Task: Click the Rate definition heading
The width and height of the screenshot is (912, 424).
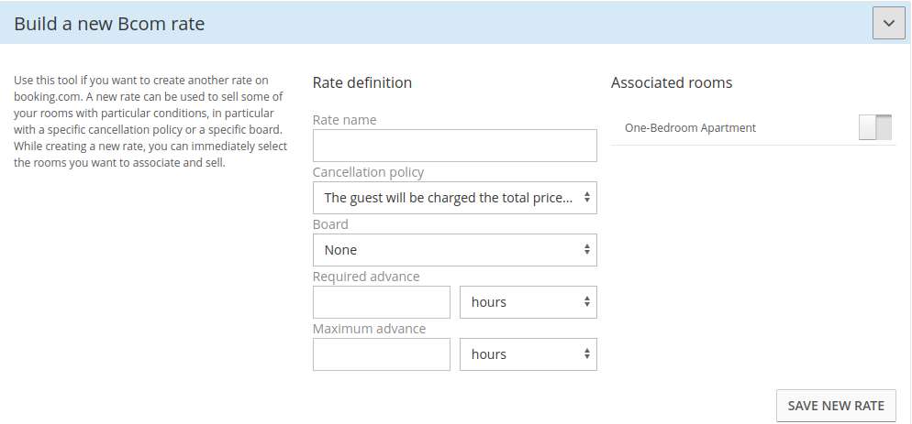Action: [362, 82]
